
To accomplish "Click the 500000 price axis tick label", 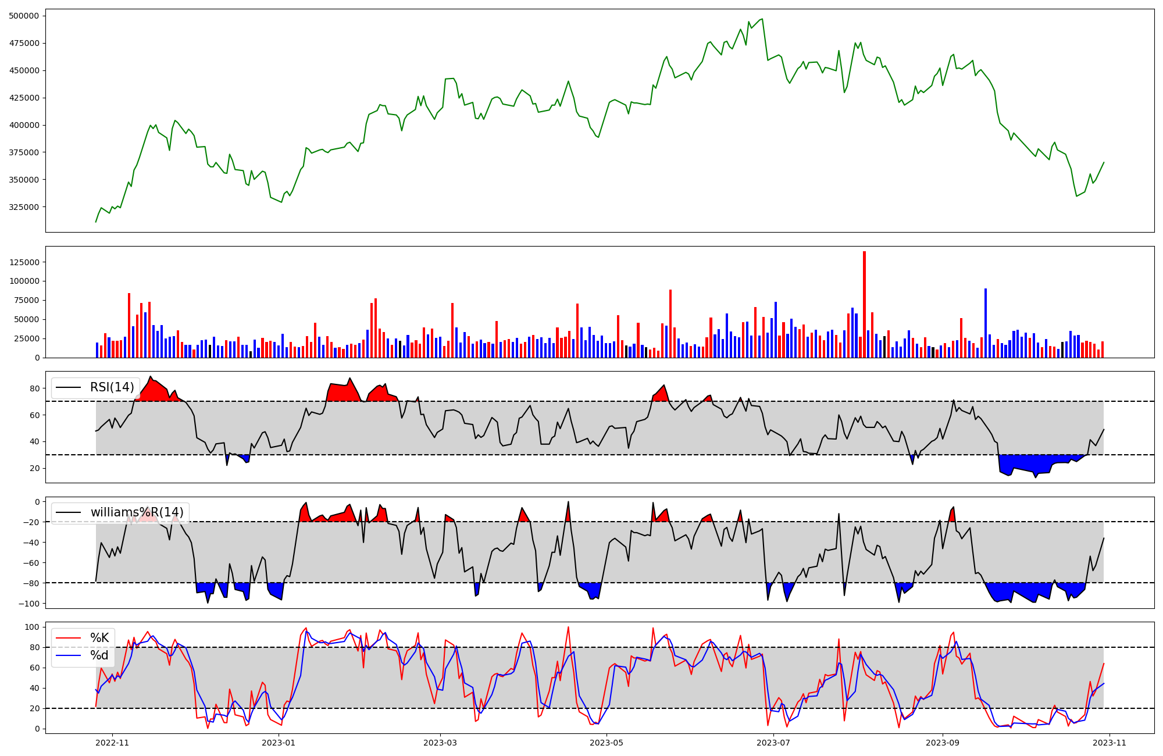I will 24,16.
